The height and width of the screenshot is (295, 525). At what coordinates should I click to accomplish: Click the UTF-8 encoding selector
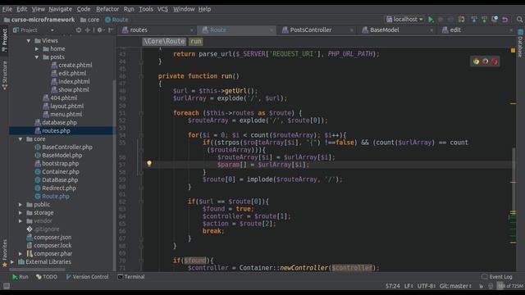click(x=426, y=286)
